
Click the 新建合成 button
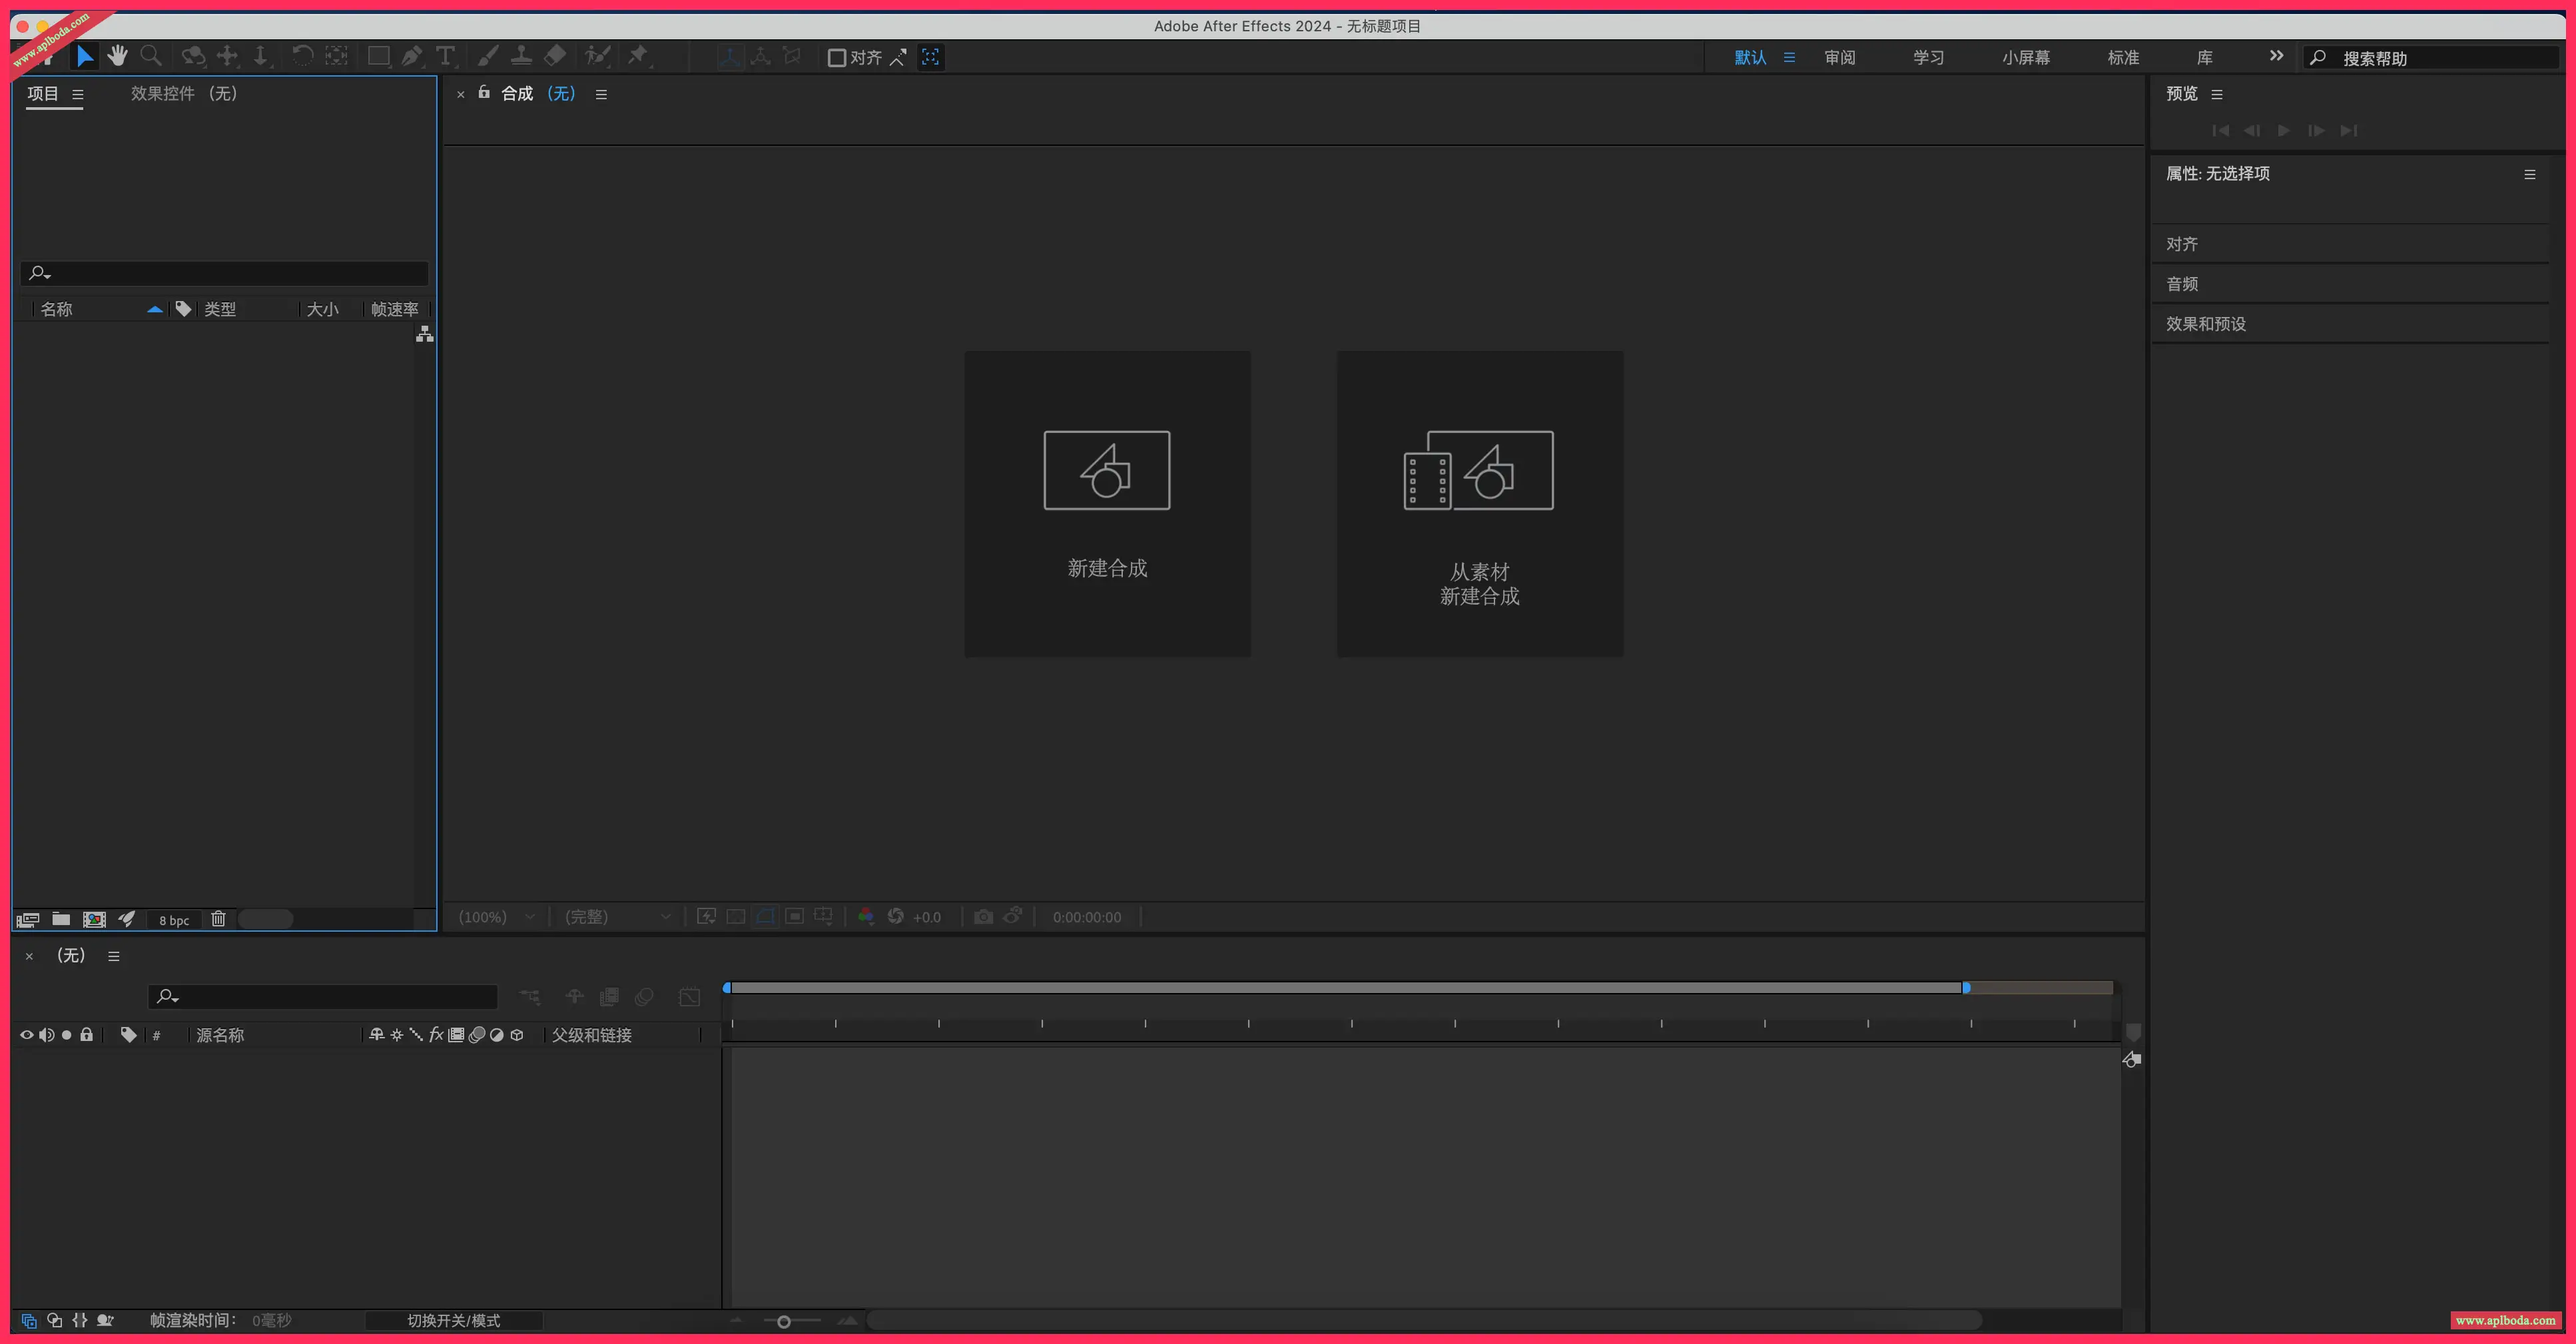click(x=1107, y=503)
